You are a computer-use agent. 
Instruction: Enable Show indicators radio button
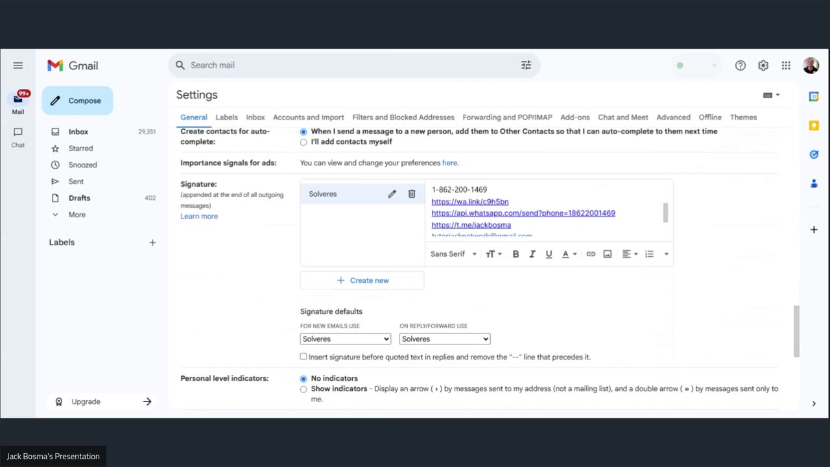coord(303,389)
